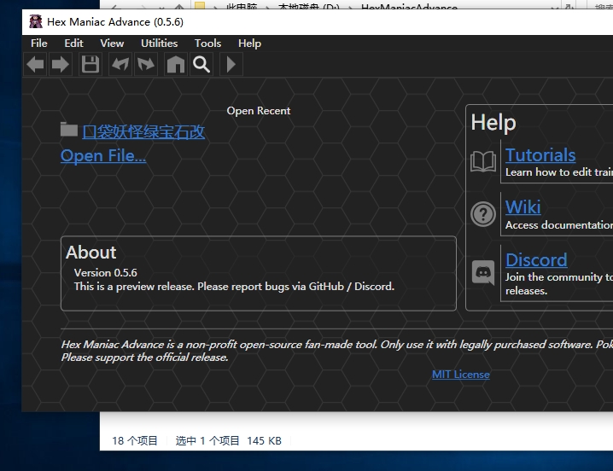Click the Discord logo icon

coord(483,272)
